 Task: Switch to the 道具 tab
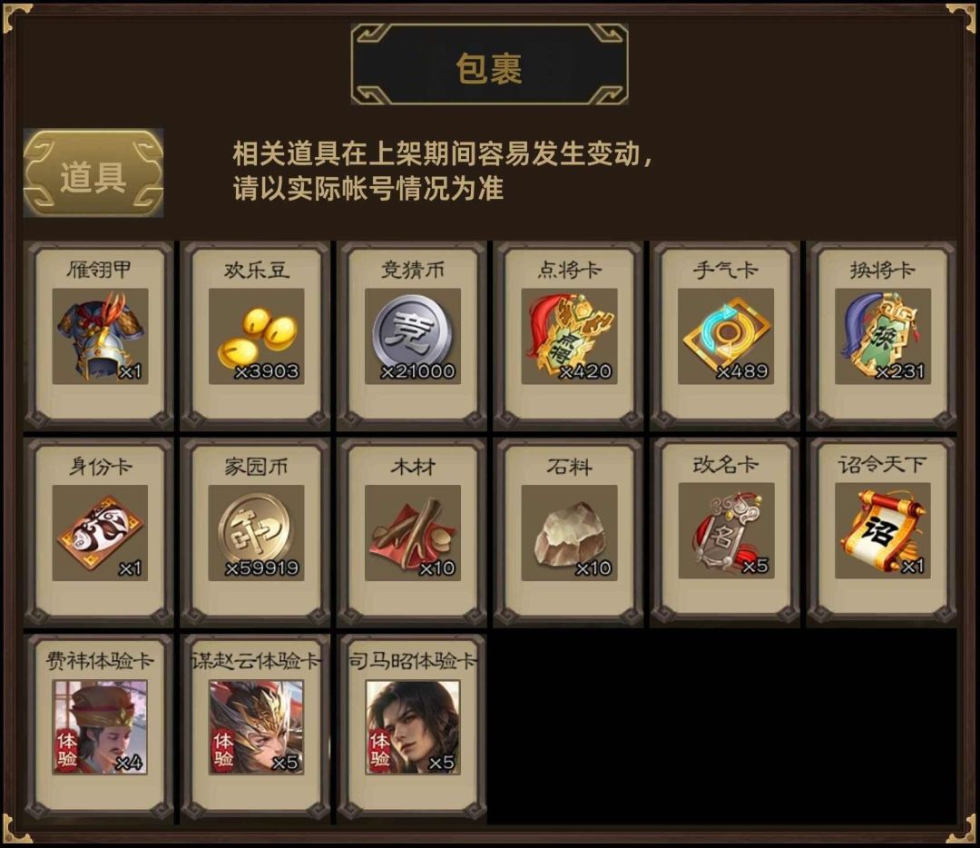point(93,173)
